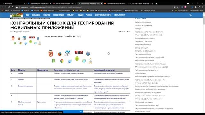205x115 pixels.
Task: Expand the hidden bookmarks overflow chevron
Action: click(x=172, y=11)
